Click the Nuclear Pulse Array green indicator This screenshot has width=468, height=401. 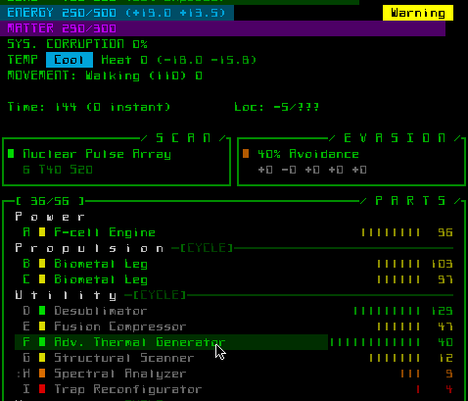(11, 154)
